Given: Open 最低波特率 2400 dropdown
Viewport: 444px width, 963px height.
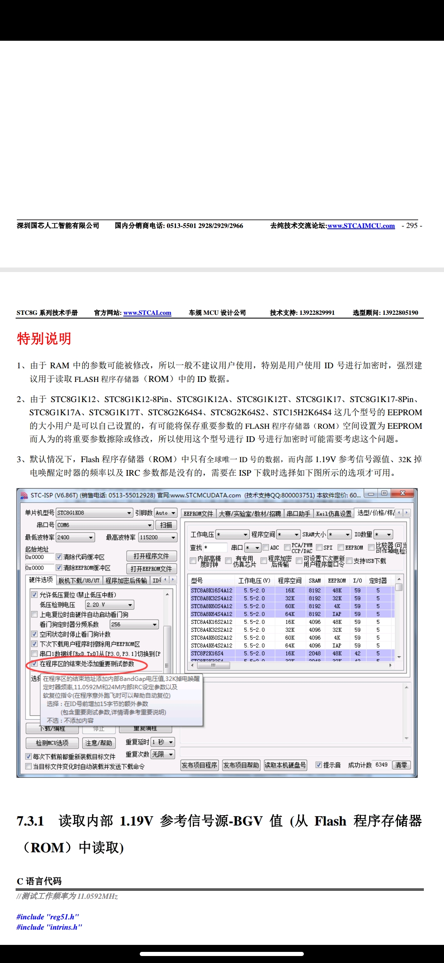Looking at the screenshot, I should [x=75, y=537].
